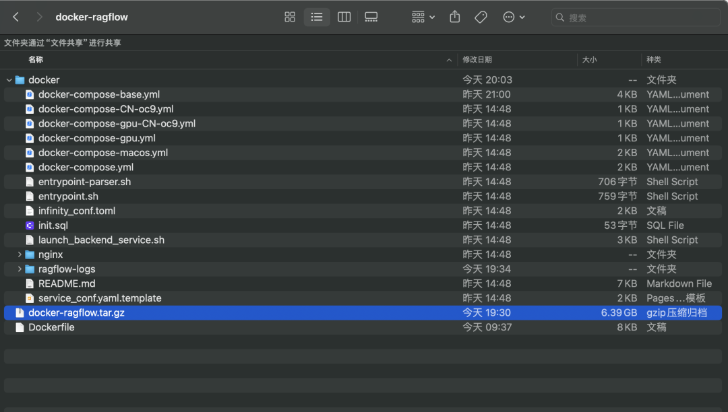Viewport: 728px width, 412px height.
Task: Switch to icon grid view
Action: (x=290, y=17)
